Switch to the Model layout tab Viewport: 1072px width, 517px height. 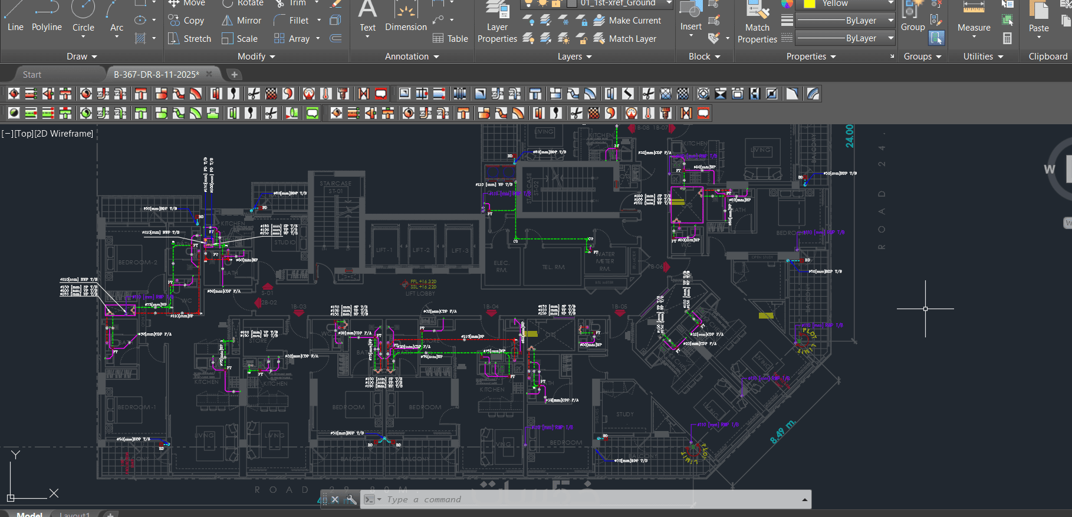coord(29,514)
